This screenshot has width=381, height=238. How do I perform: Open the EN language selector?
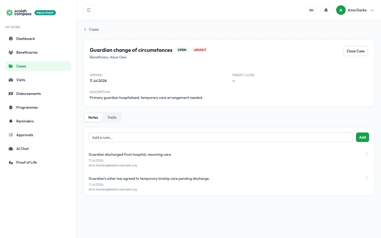pos(311,10)
